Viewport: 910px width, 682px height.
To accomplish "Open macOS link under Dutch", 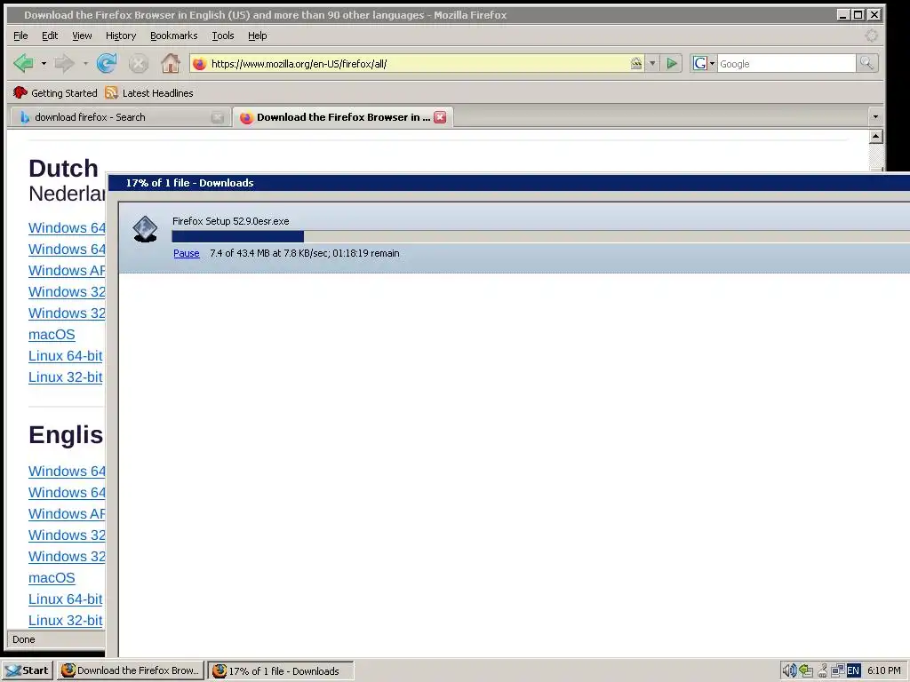I will (52, 335).
